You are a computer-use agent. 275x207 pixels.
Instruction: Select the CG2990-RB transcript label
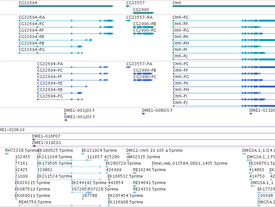click(144, 24)
